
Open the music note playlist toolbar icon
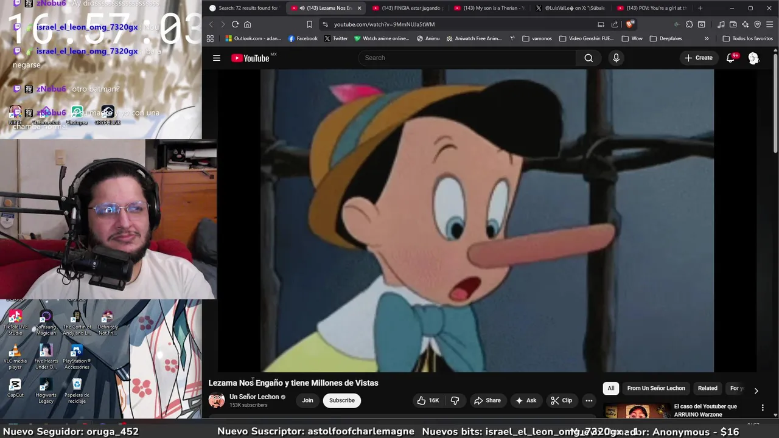pos(721,24)
